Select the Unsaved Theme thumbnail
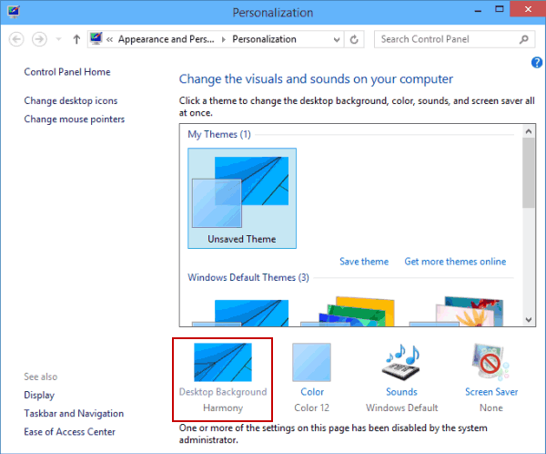 pos(242,198)
